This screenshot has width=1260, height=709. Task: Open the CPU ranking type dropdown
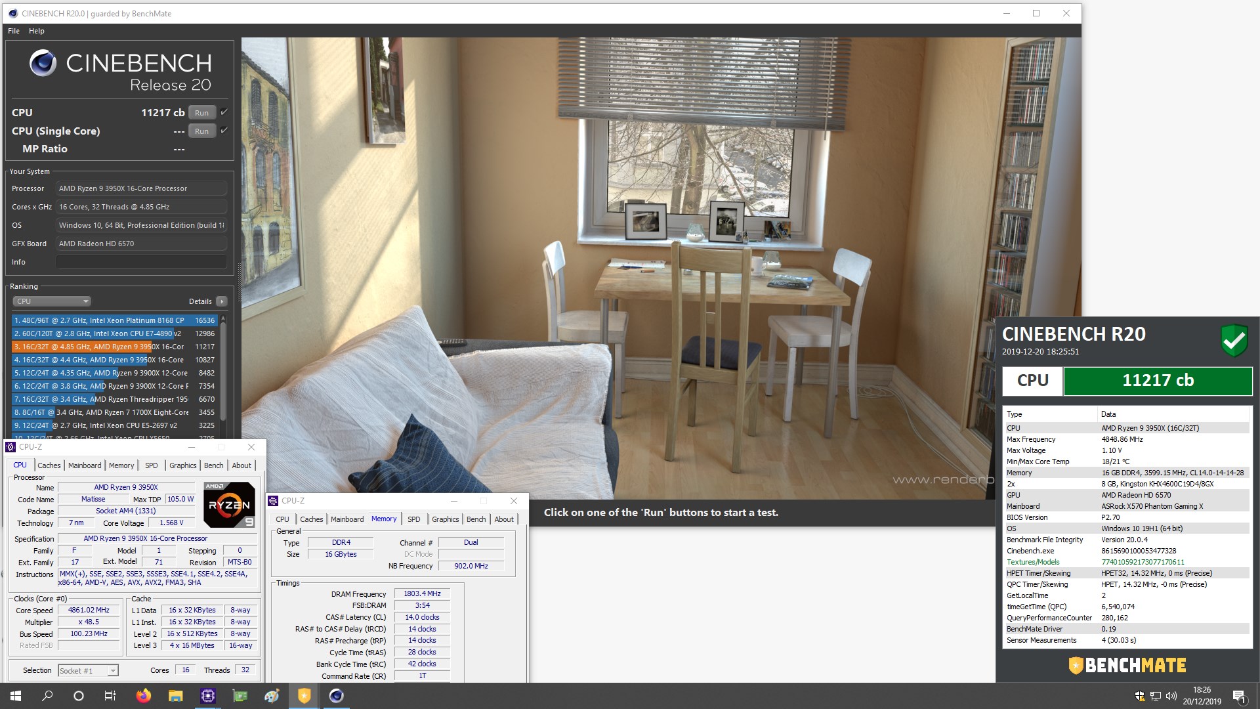(51, 301)
